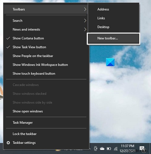Image resolution: width=151 pixels, height=154 pixels.
Task: Open the Wi-Fi network icon
Action: coord(116,149)
